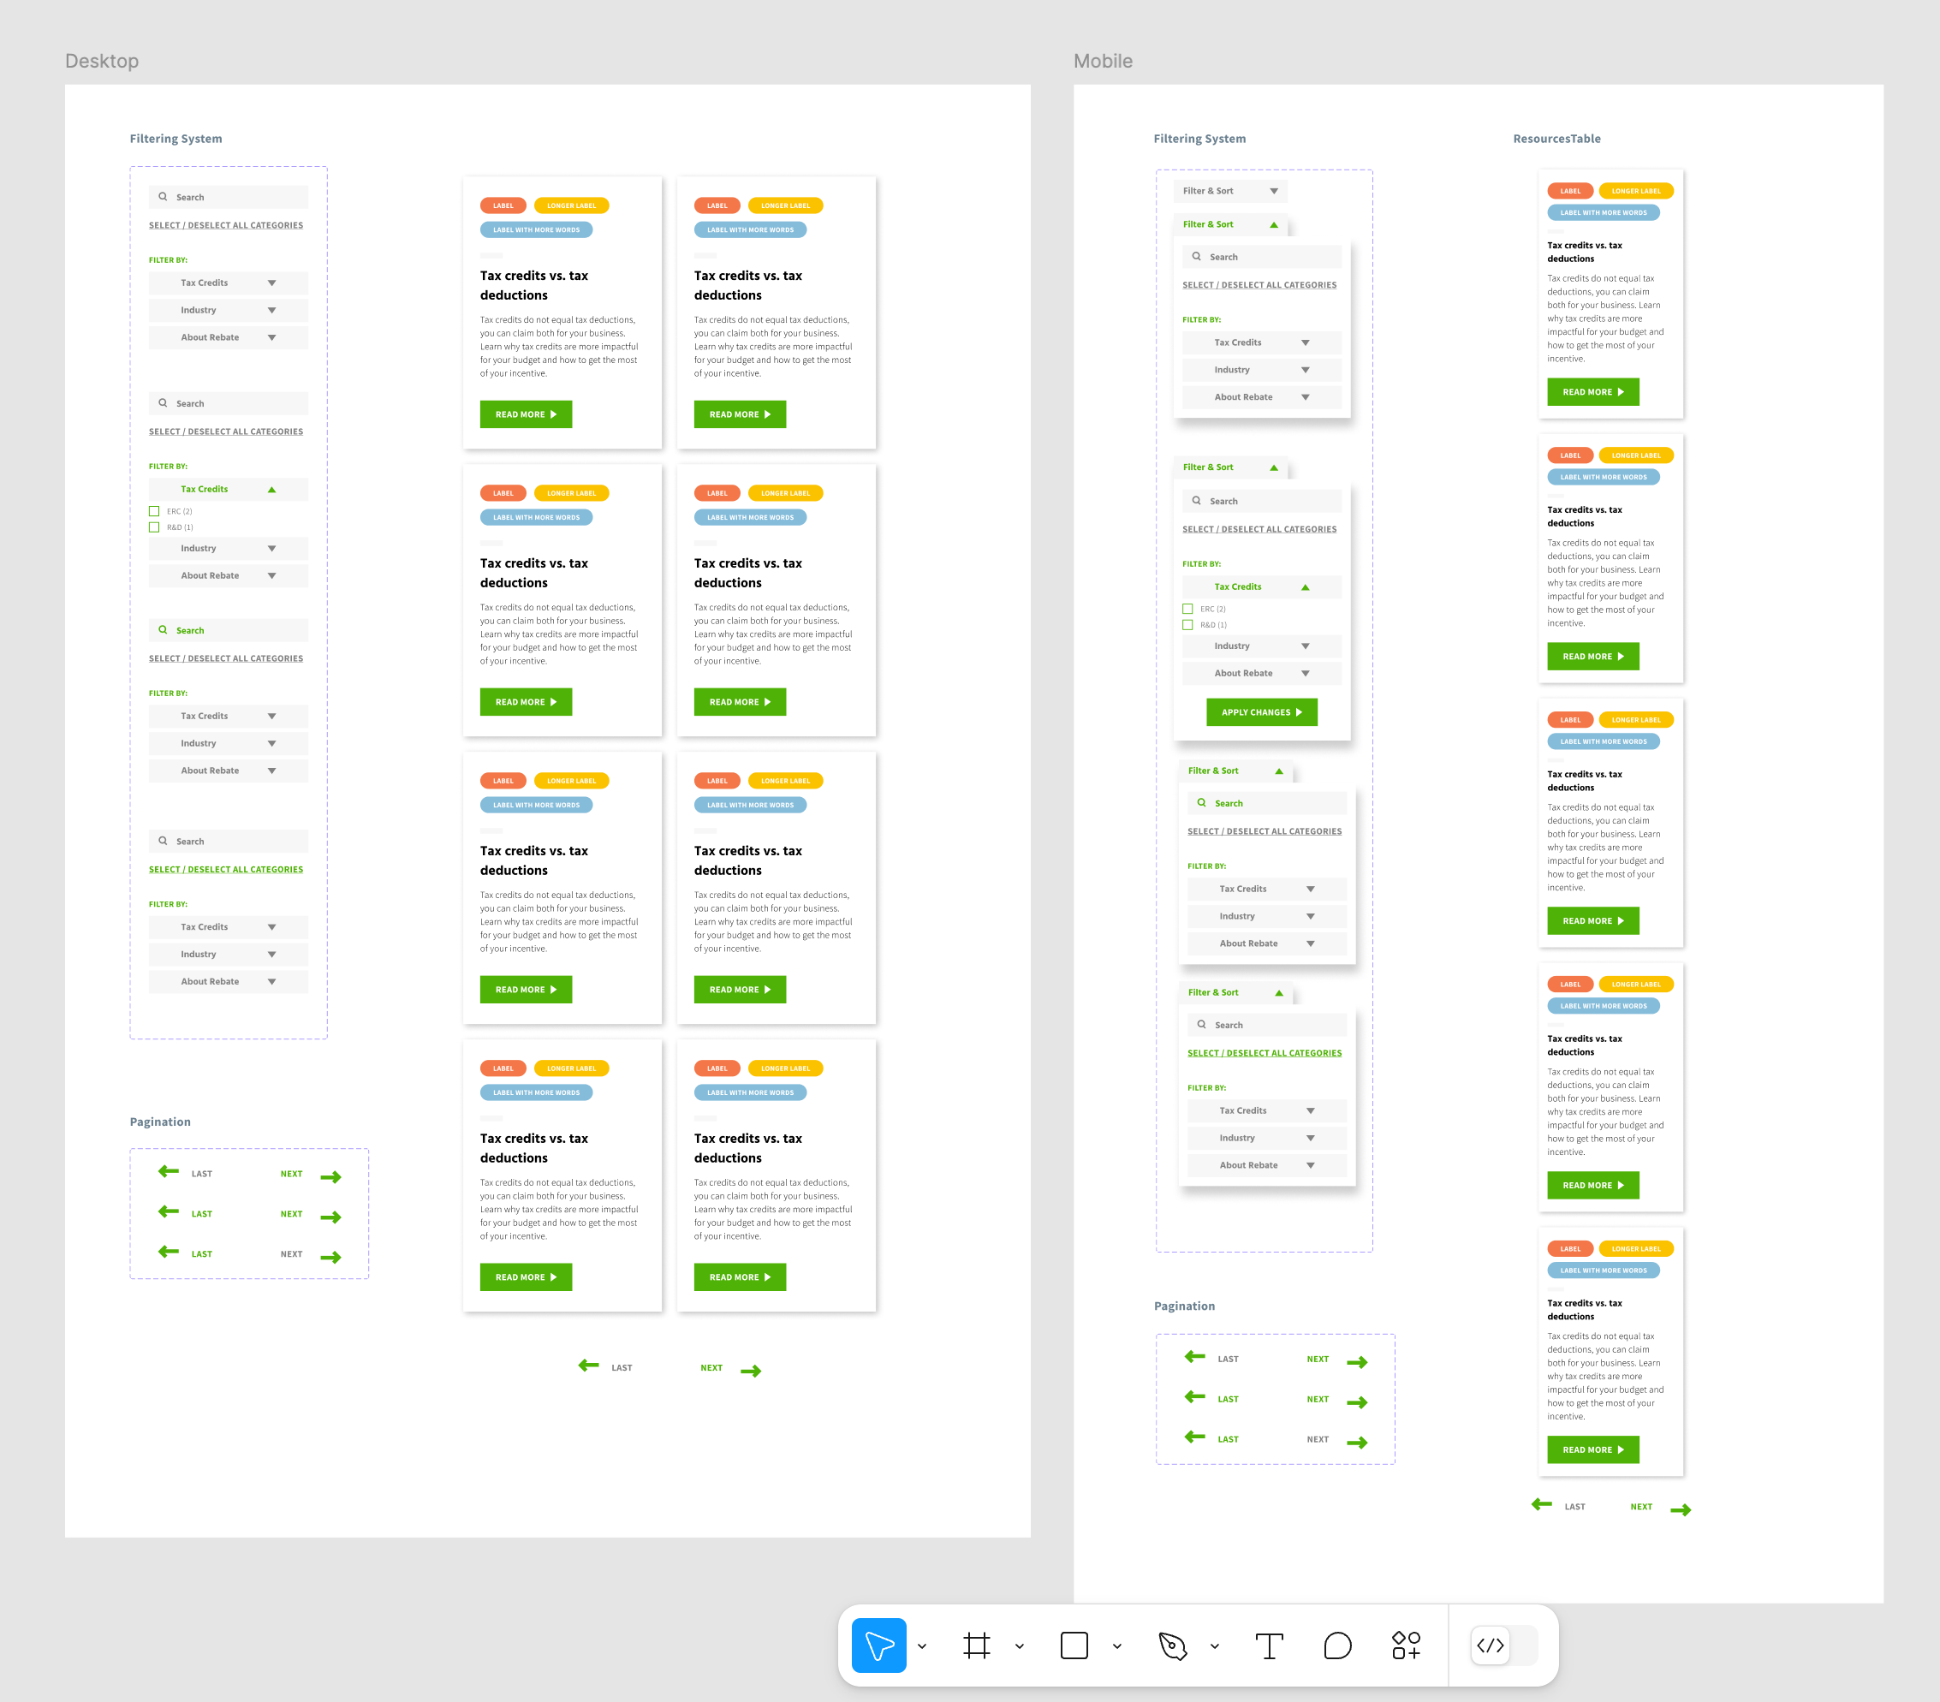Check the ERC (2) checkbox in Desktop frame
The width and height of the screenshot is (1940, 1702).
point(154,511)
